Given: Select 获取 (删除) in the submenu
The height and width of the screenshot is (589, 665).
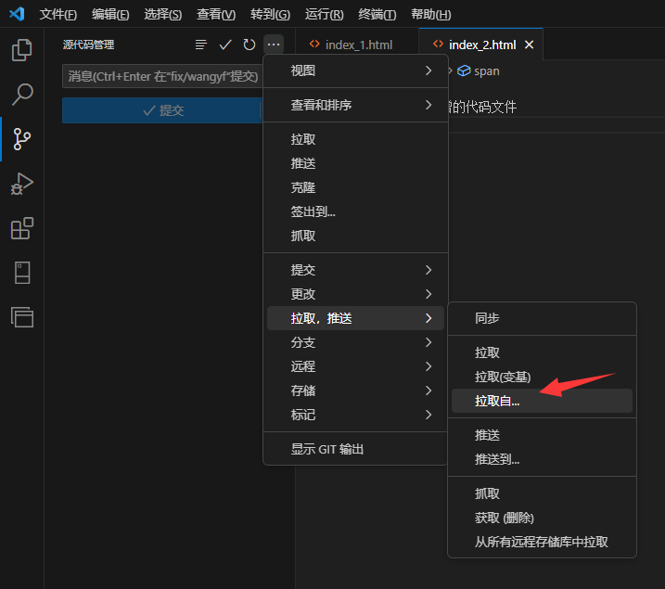Looking at the screenshot, I should pyautogui.click(x=542, y=518).
